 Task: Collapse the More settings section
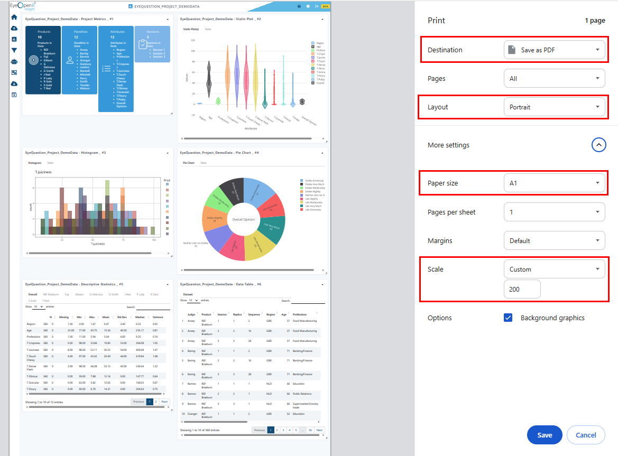click(598, 145)
